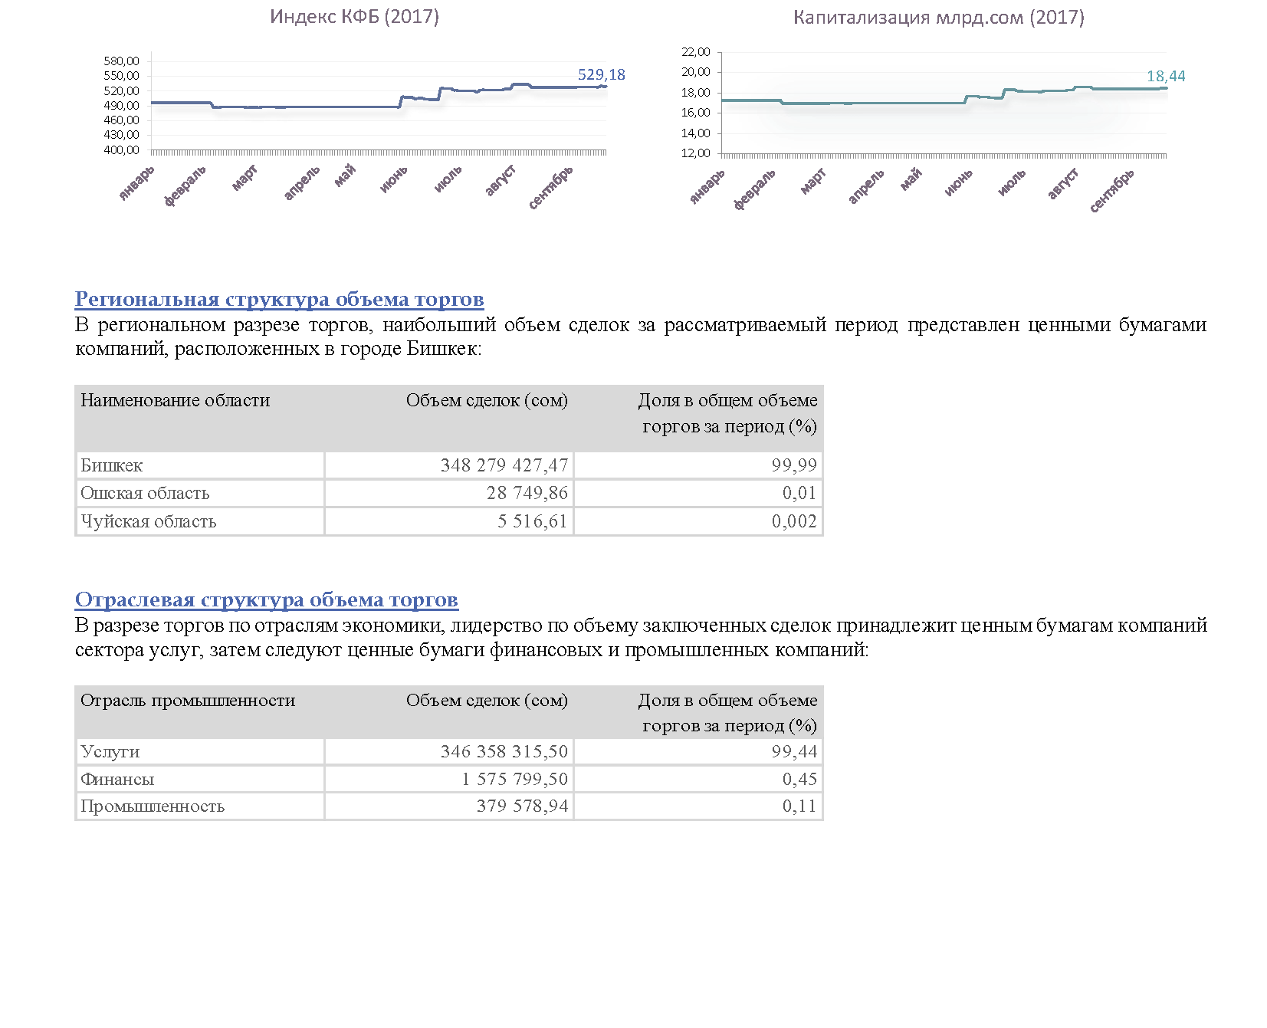Select the row label 'Промышленность'
The width and height of the screenshot is (1267, 1028).
tap(153, 806)
